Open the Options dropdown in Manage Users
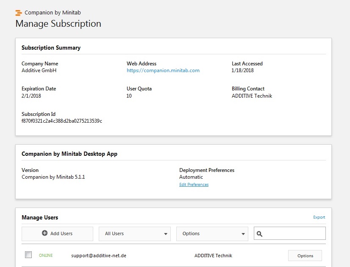Viewport: 350px width, 267px height. [x=212, y=234]
